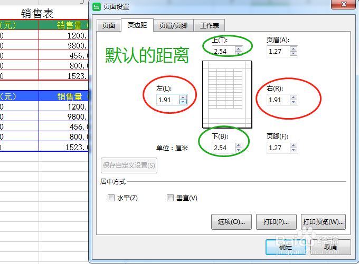Viewport: 359px width, 264px height.
Task: Click the 456. cell in blue table
Action: [64, 126]
